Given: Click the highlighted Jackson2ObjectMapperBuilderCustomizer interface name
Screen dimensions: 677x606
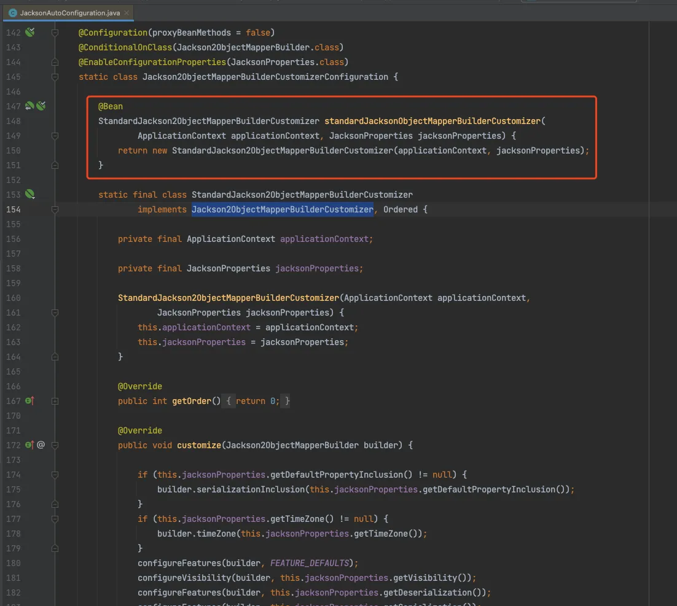Looking at the screenshot, I should [x=282, y=209].
